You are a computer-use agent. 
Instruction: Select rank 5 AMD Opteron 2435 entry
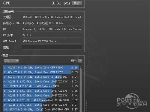pos(41,86)
